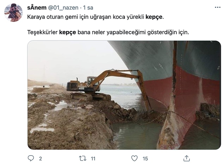Screen dimensions: 224x164
Task: Open the attached excavator and ship photo
Action: click(124, 95)
